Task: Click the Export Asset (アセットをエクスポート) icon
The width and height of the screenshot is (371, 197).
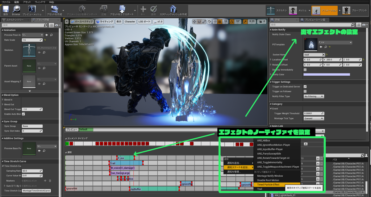Action: point(122,9)
